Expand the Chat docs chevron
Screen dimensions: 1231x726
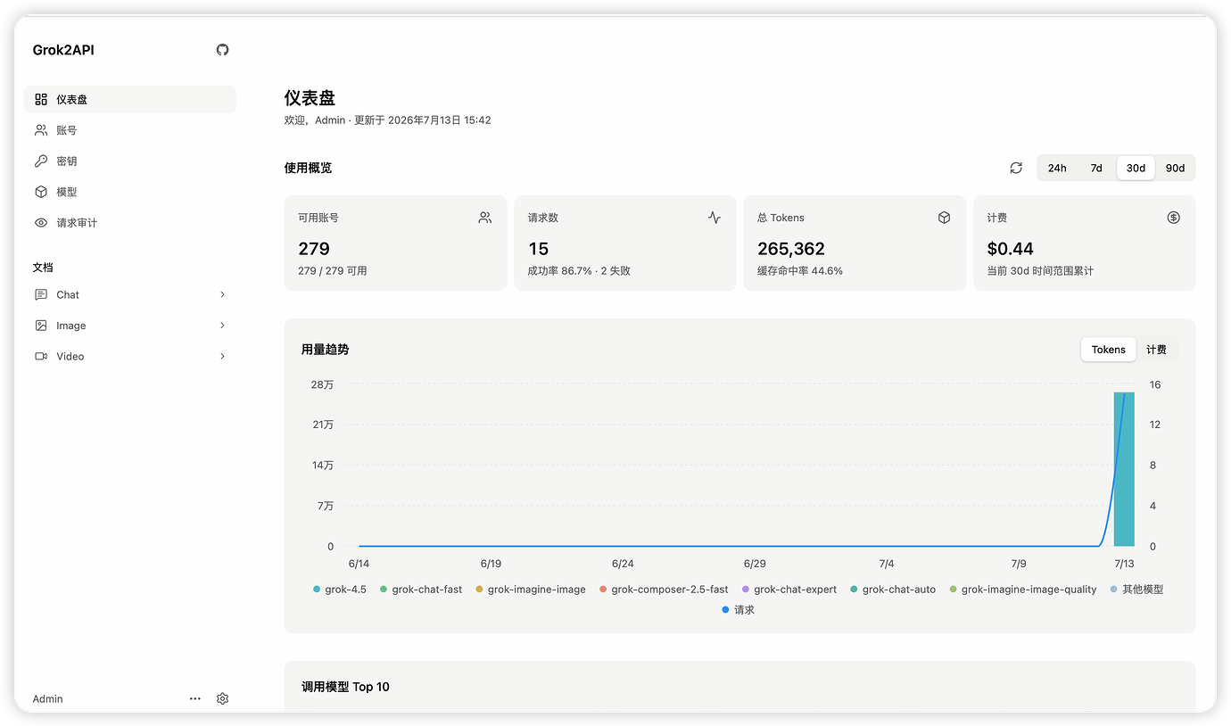click(x=223, y=294)
